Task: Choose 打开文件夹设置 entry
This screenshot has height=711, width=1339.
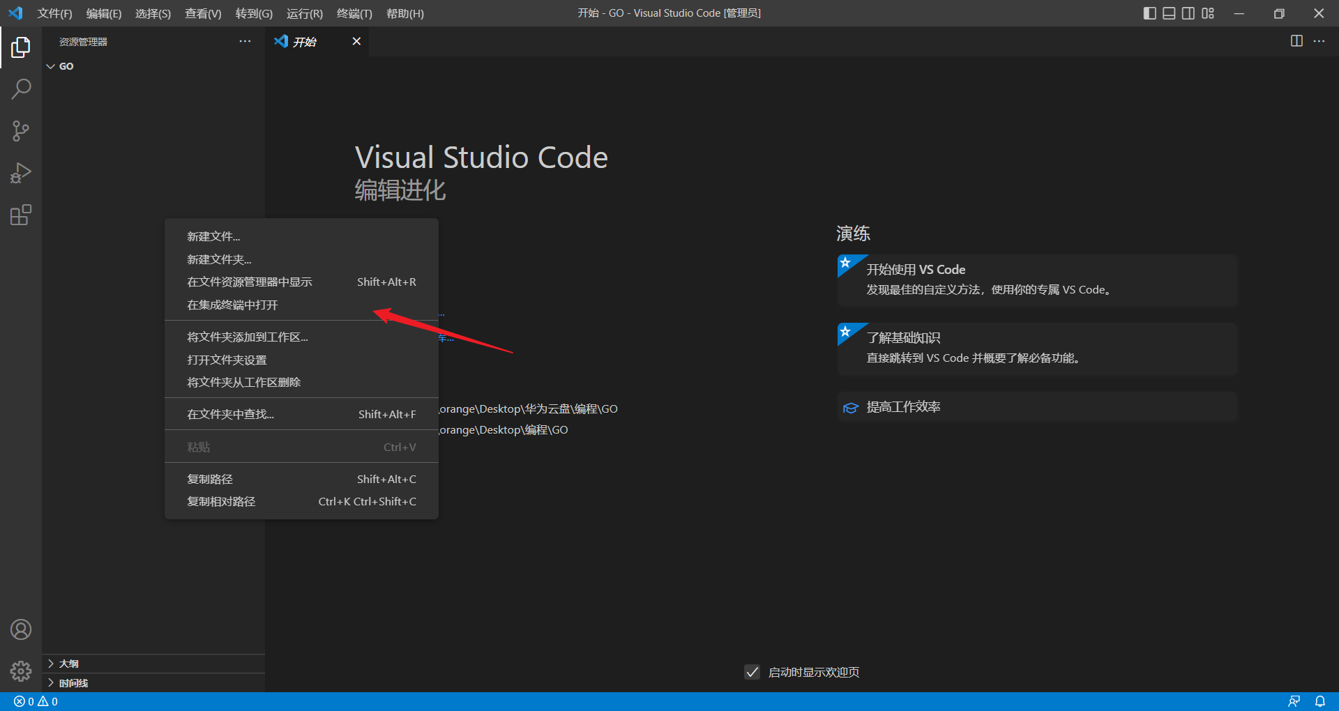Action: click(301, 360)
